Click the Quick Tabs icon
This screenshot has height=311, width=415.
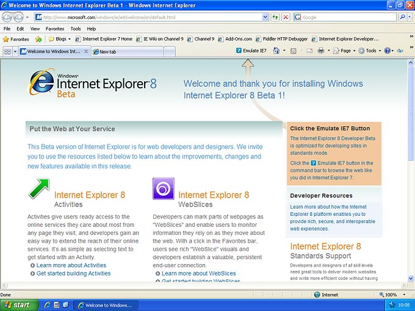[x=7, y=51]
